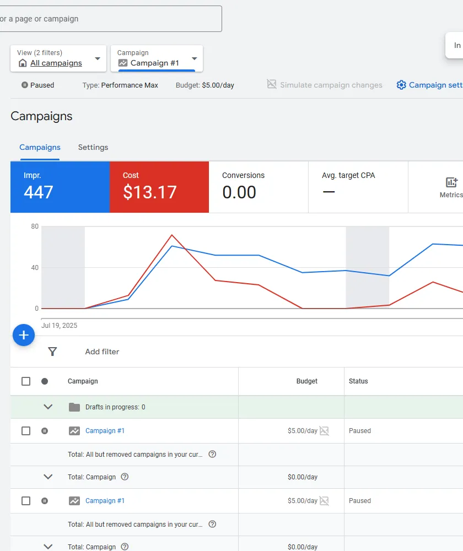
Task: Click the Performance Max icon in first Campaign #1 row
Action: (x=74, y=431)
